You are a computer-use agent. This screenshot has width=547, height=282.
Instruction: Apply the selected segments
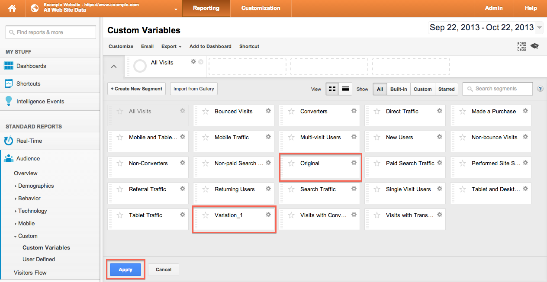125,269
